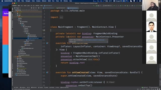
Task: Open the Event Log tool window
Action: (x=145, y=87)
